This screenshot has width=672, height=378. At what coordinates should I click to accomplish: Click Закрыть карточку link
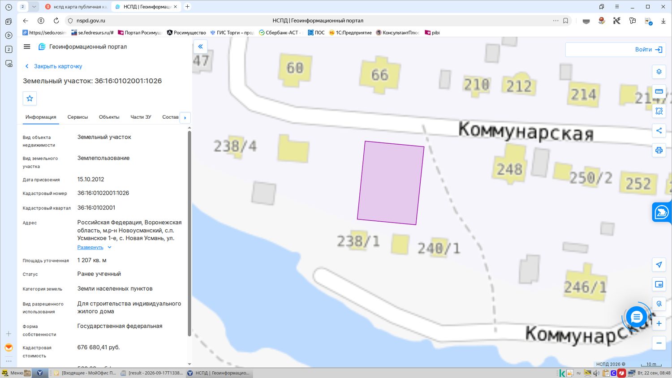[x=53, y=66]
